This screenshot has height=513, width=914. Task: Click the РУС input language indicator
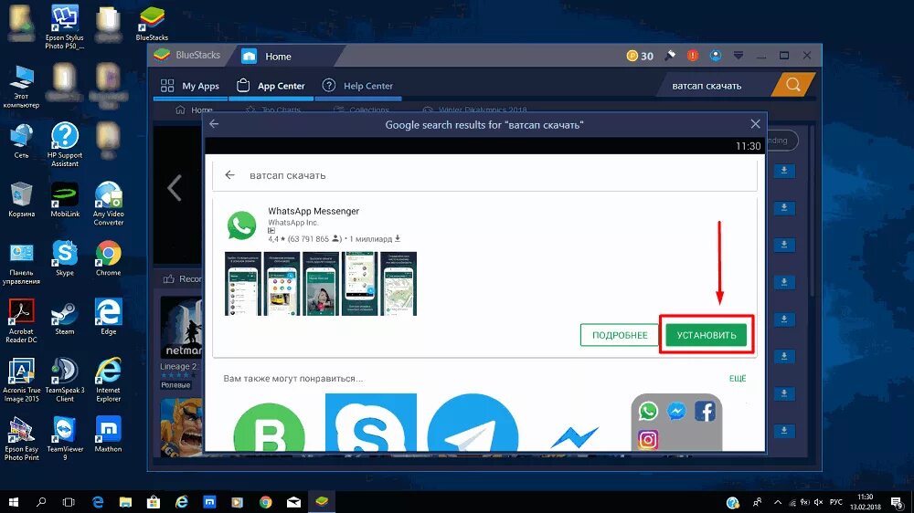pos(836,502)
